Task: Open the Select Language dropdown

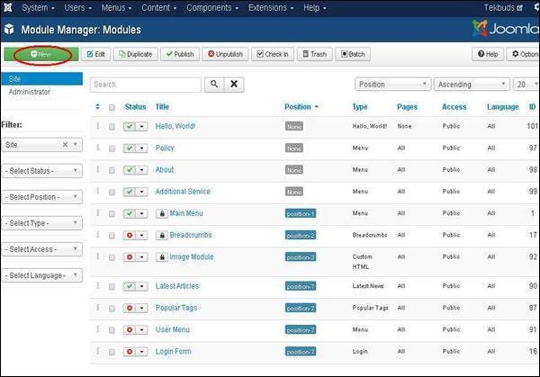Action: (x=42, y=275)
